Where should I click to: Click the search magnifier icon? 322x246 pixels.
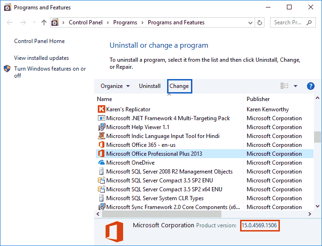pos(309,22)
